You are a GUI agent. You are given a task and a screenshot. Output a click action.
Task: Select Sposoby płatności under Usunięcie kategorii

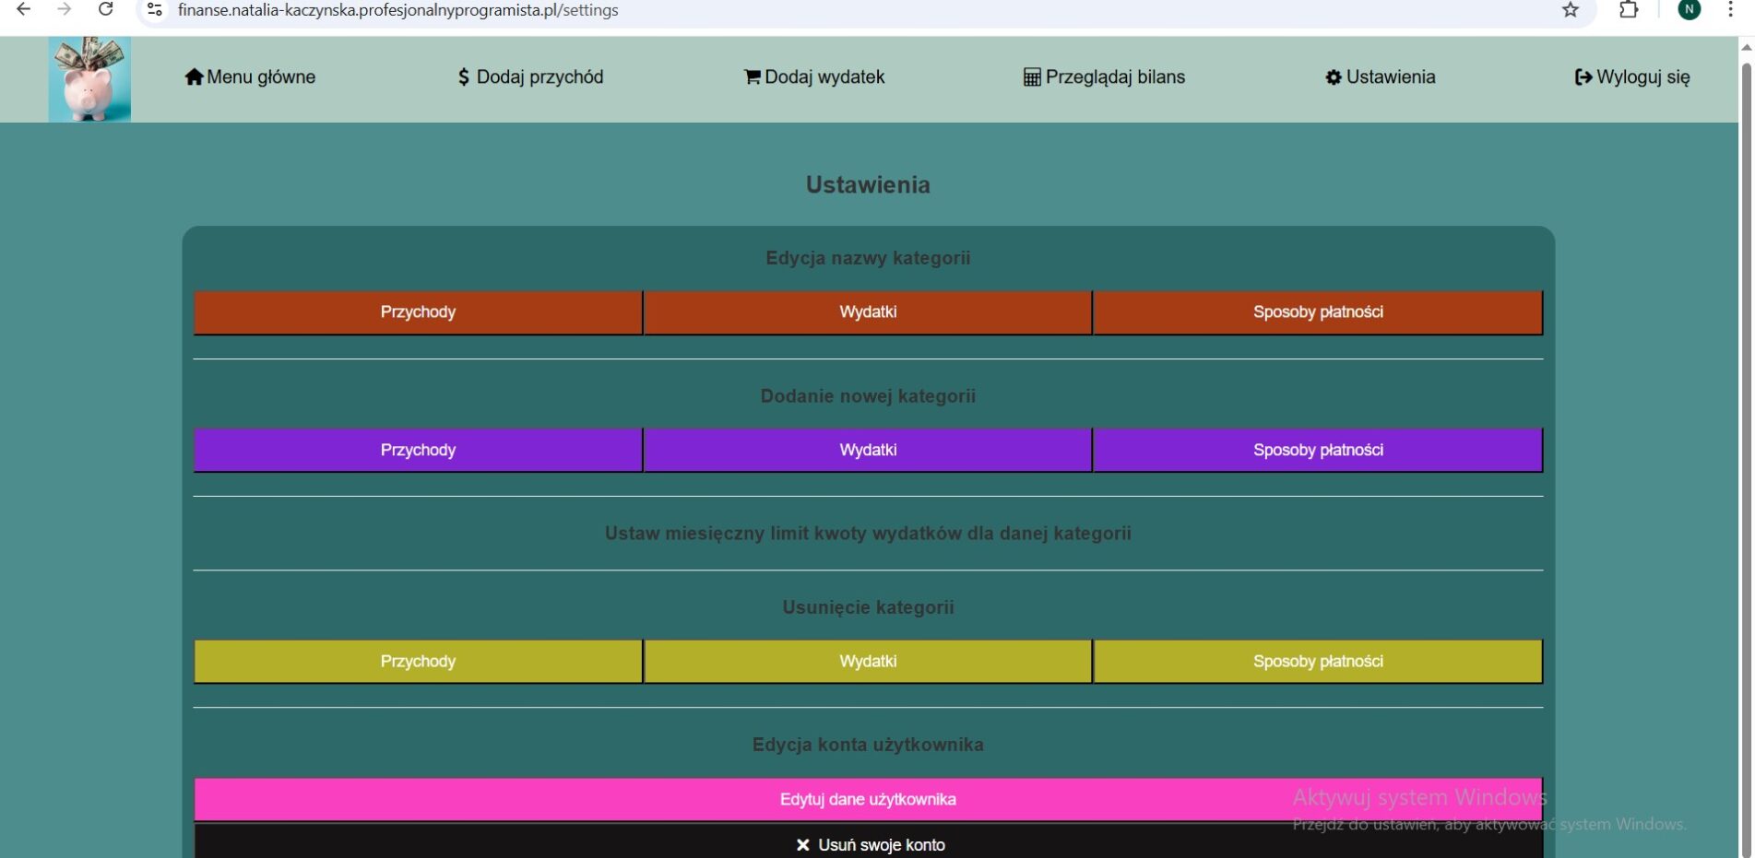[1317, 661]
